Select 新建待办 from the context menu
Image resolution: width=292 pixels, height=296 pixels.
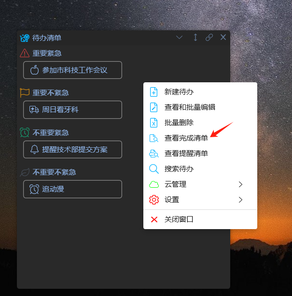point(200,92)
